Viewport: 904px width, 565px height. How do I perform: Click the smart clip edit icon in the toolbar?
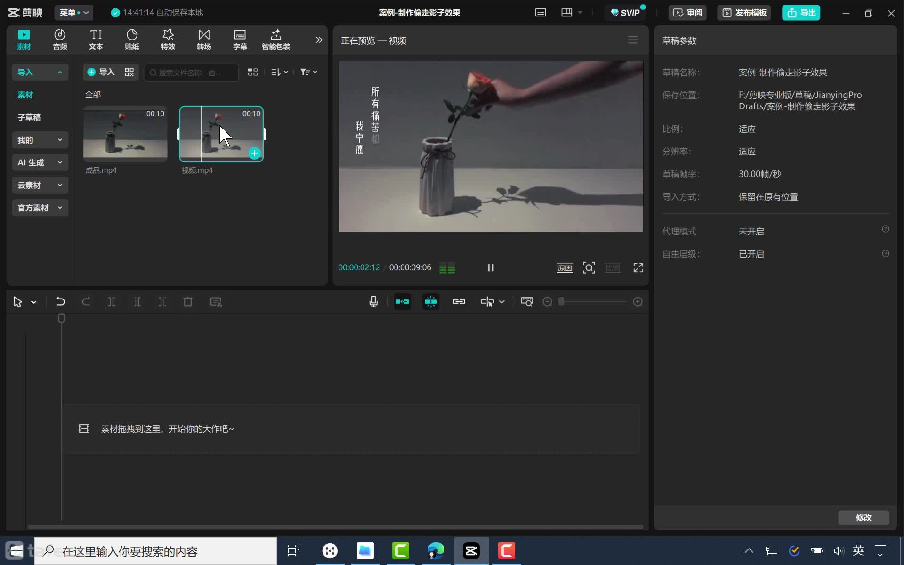click(x=216, y=302)
